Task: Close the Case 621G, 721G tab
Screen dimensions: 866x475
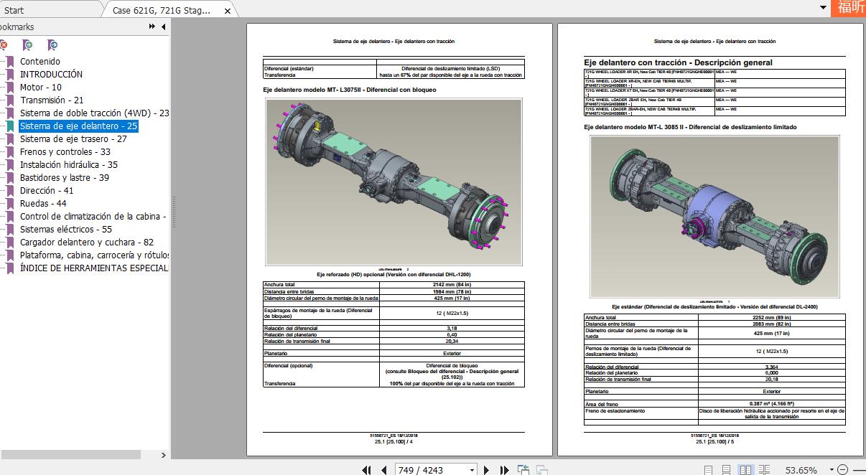Action: pyautogui.click(x=228, y=11)
